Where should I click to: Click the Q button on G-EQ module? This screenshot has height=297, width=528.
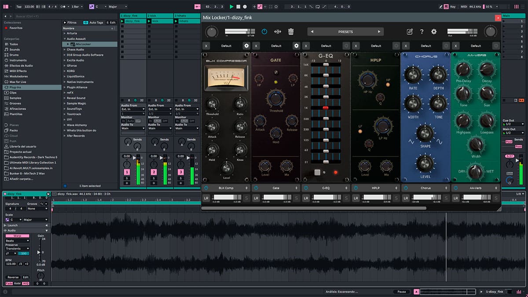[x=317, y=172]
